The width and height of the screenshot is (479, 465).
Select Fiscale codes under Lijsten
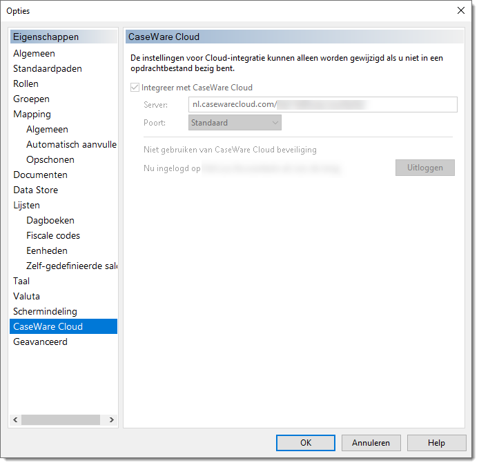53,235
